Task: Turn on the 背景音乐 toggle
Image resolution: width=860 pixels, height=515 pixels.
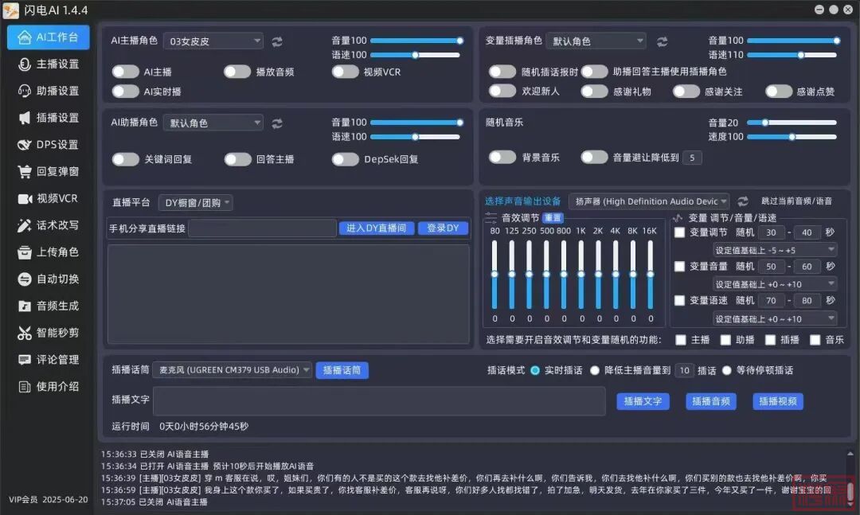Action: click(502, 158)
